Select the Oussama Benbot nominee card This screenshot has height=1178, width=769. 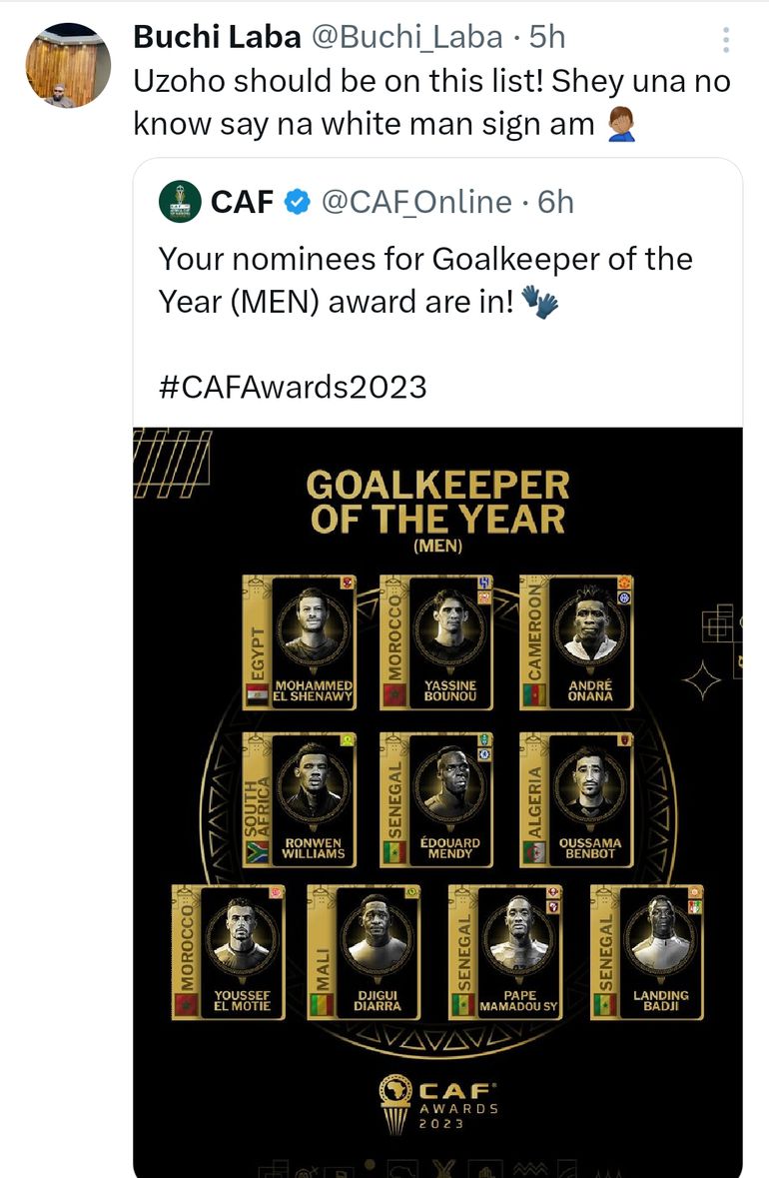[576, 799]
